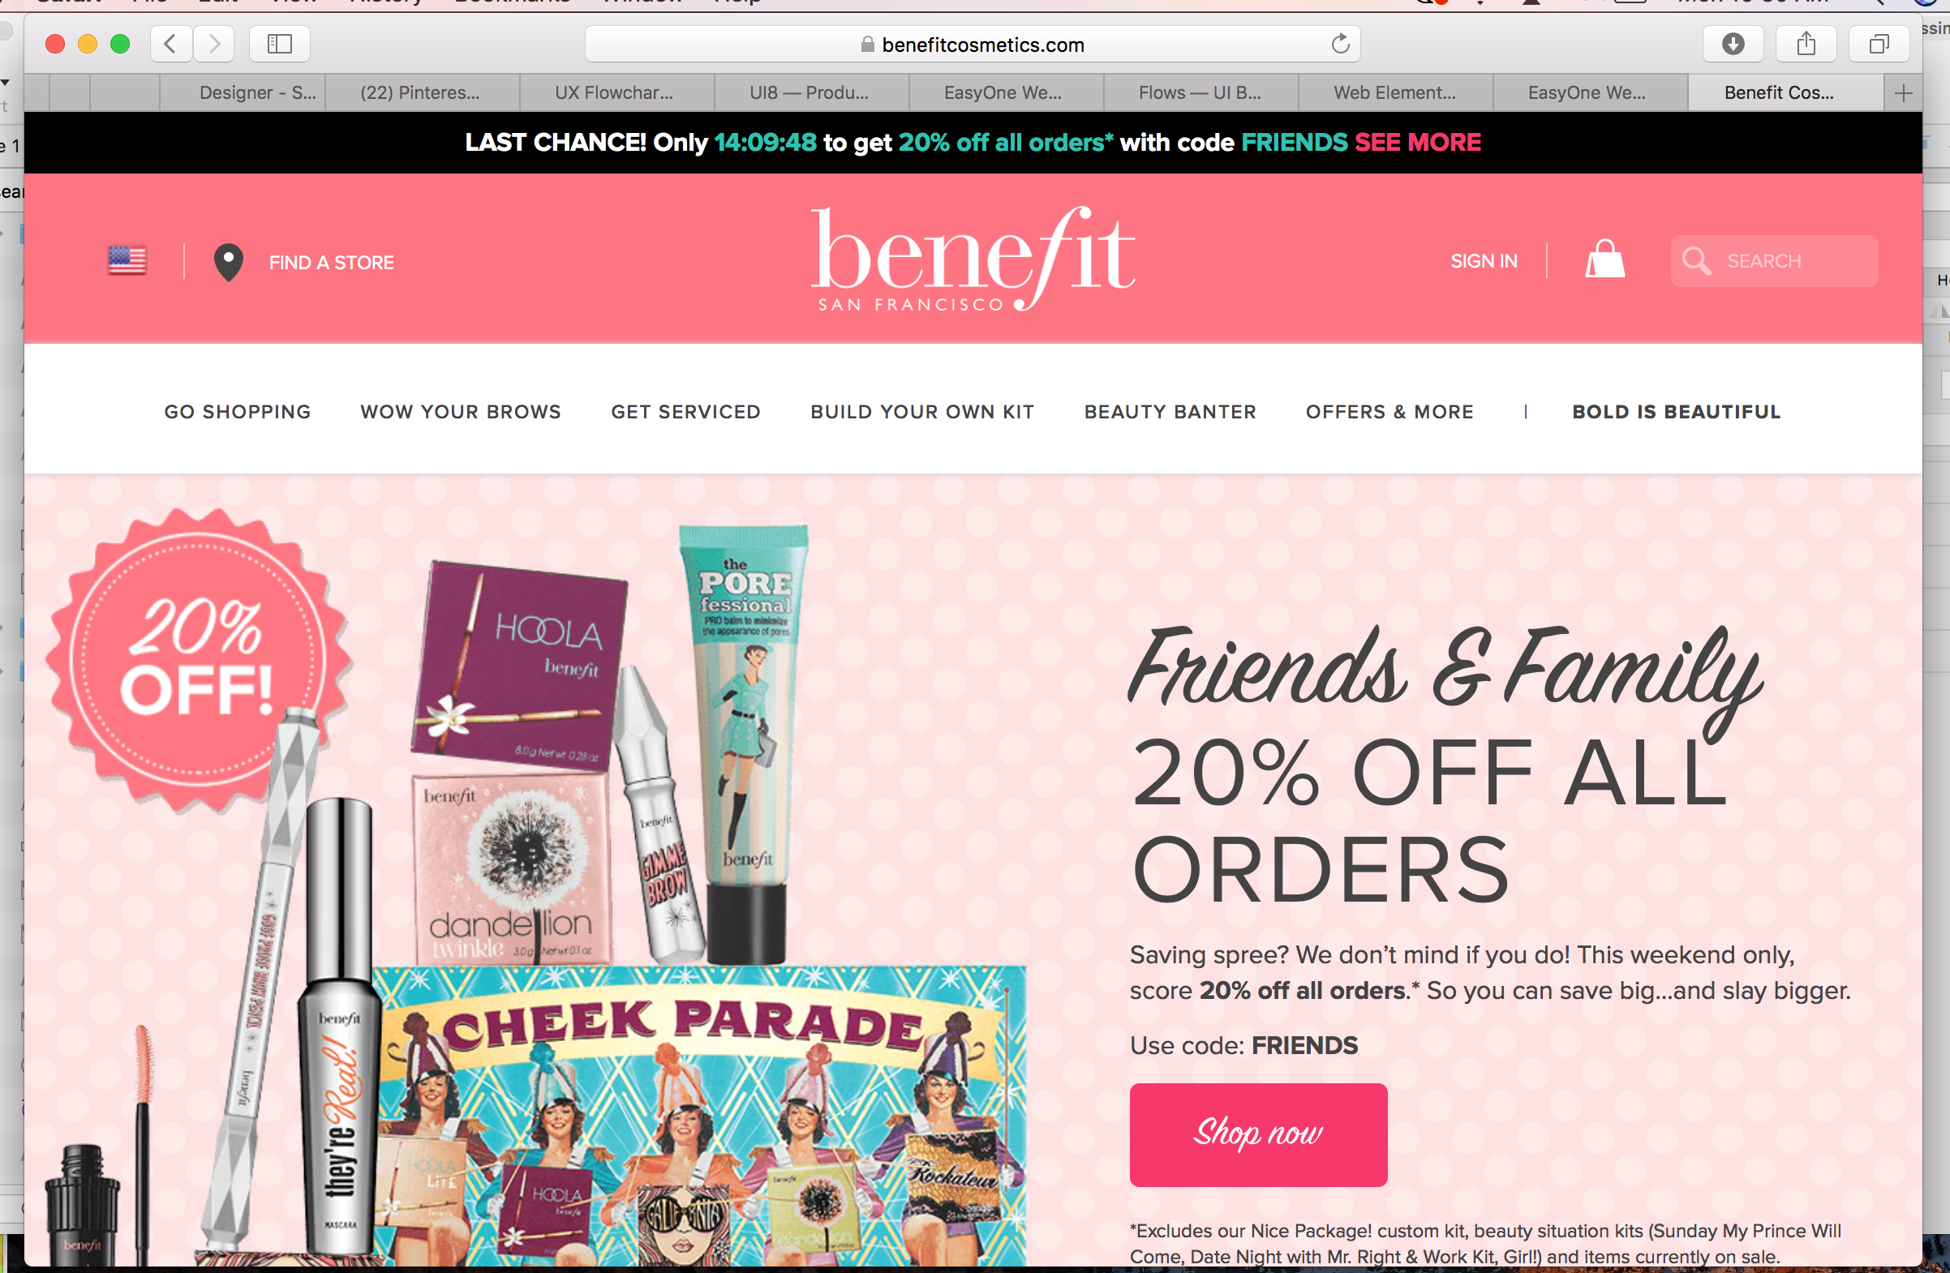This screenshot has width=1950, height=1273.
Task: Open a new tab with plus button
Action: coord(1903,92)
